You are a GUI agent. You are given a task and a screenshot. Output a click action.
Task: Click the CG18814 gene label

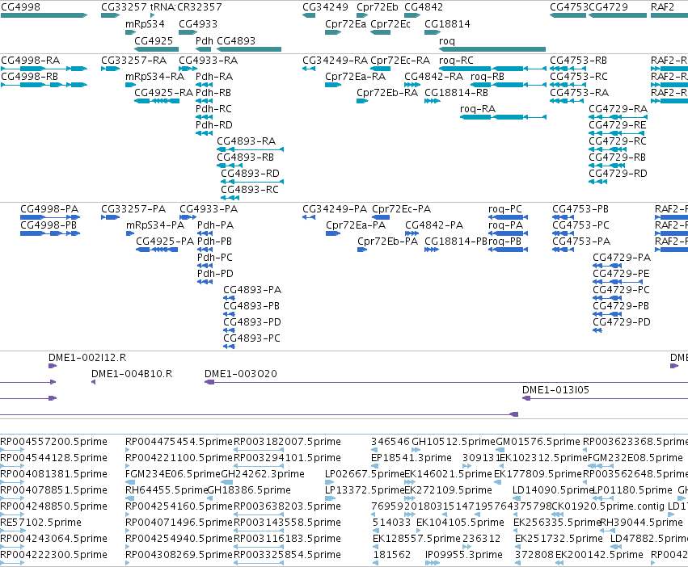(447, 23)
